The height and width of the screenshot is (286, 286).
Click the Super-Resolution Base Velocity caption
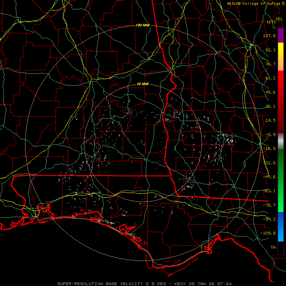click(x=145, y=284)
